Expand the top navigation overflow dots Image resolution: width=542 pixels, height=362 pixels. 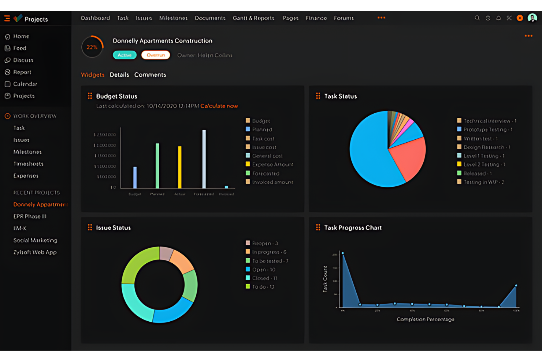381,18
